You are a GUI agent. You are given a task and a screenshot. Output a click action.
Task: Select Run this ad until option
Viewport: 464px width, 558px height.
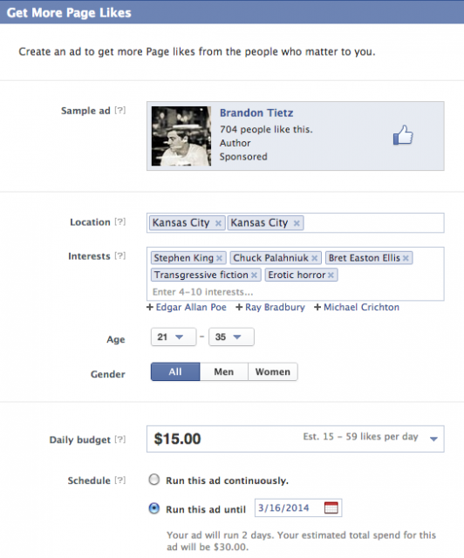(x=154, y=508)
